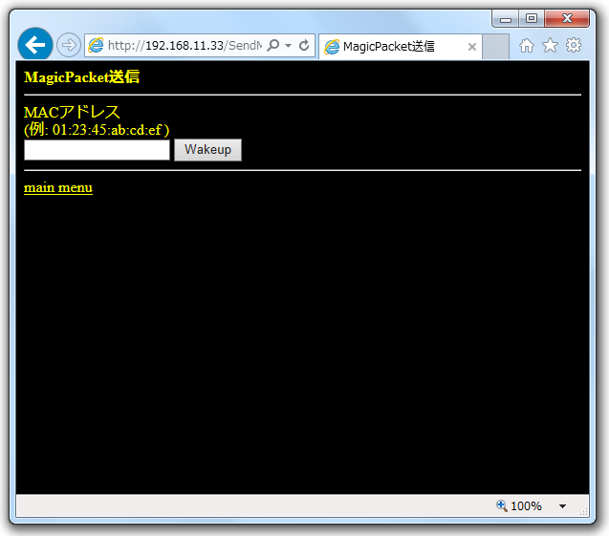
Task: Click the Wakeup button
Action: pyautogui.click(x=207, y=150)
